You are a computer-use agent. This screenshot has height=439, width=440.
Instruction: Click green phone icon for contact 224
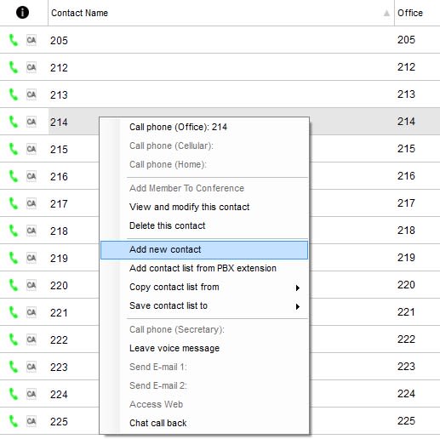14,394
